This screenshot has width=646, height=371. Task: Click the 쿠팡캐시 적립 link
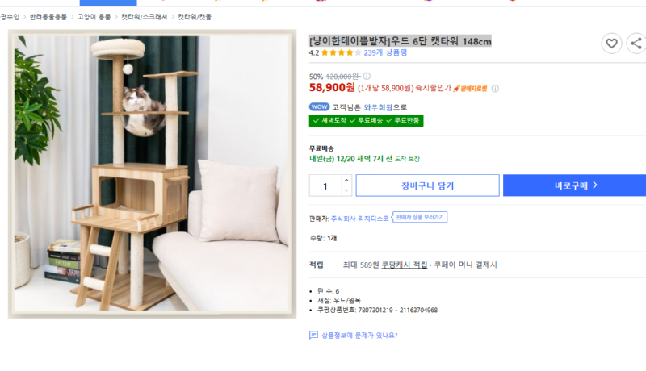click(x=405, y=265)
